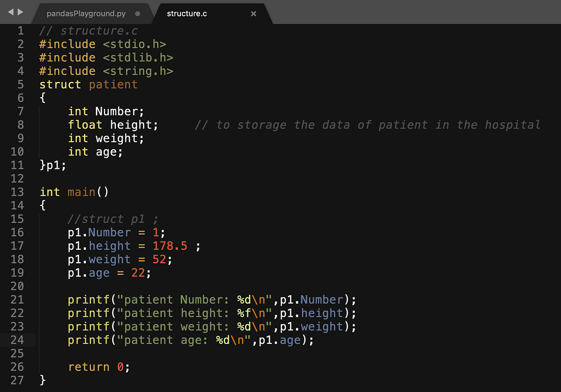Click the closing brace on line 27
The height and width of the screenshot is (392, 561).
(42, 380)
